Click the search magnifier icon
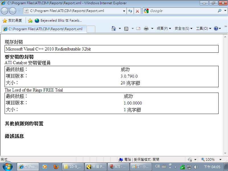This screenshot has height=171, width=228. (219, 11)
